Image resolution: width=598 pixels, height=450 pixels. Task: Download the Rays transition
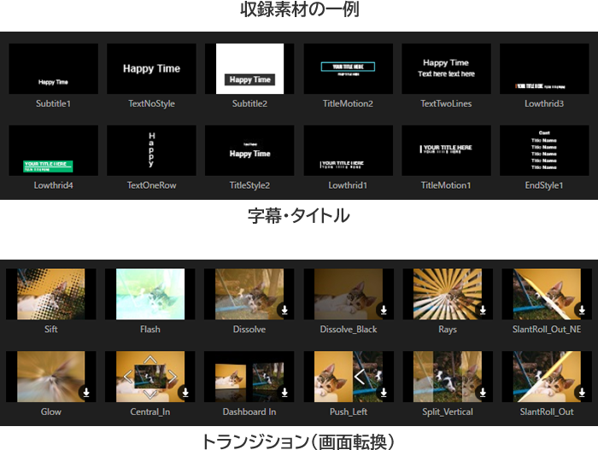coord(482,311)
